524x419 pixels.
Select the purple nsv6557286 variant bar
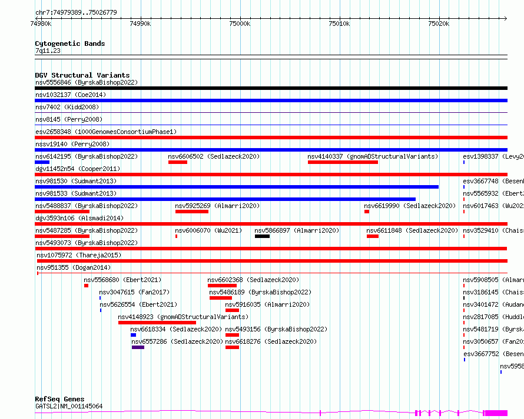[x=138, y=347]
